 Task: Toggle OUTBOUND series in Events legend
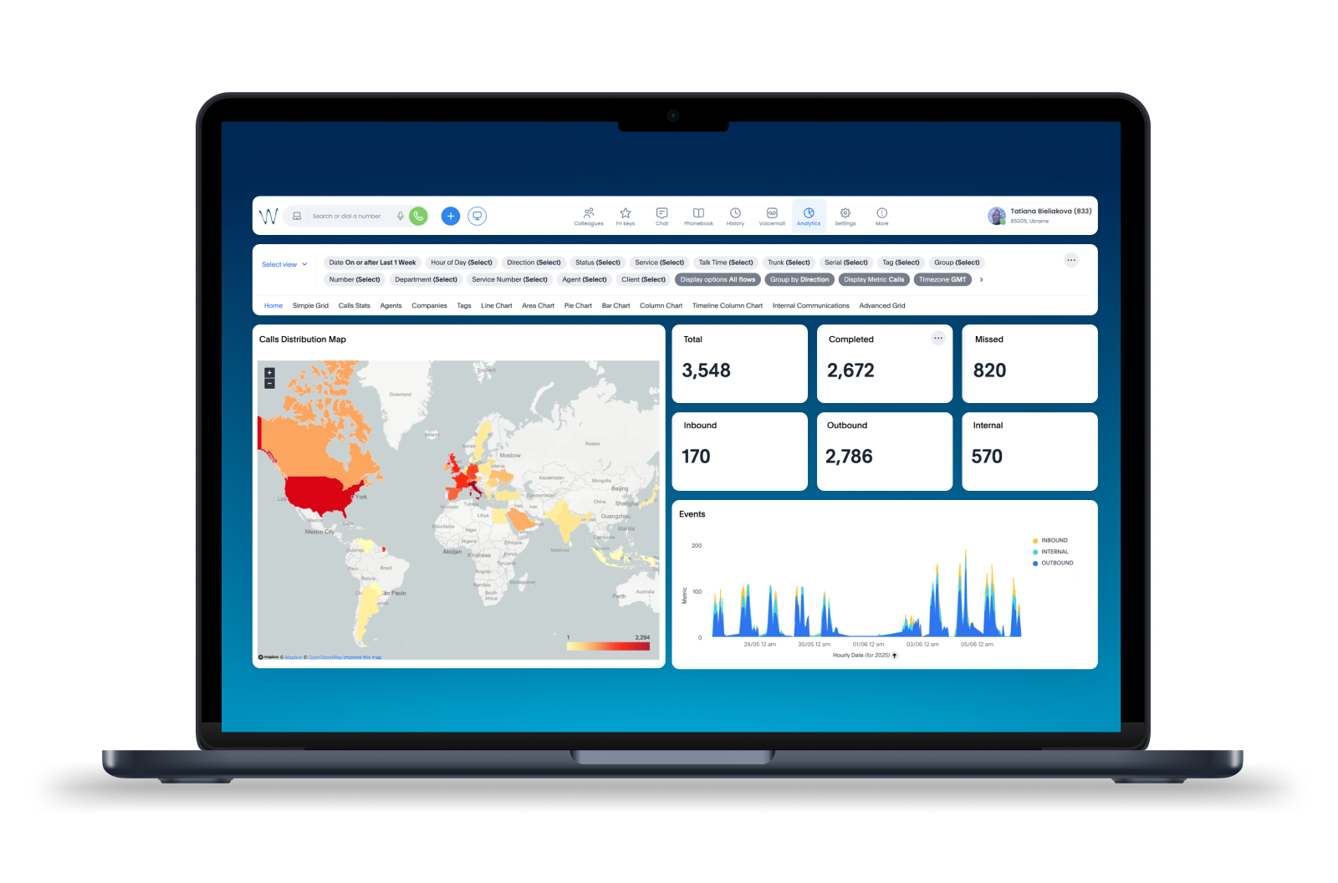(x=1056, y=564)
